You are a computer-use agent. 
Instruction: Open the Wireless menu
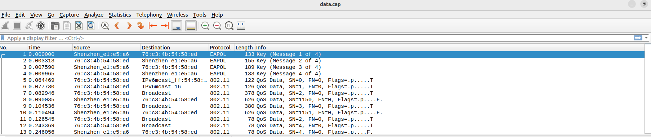point(177,15)
